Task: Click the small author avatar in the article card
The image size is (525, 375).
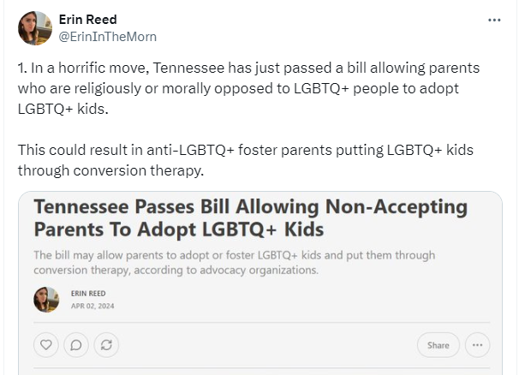Action: click(45, 300)
